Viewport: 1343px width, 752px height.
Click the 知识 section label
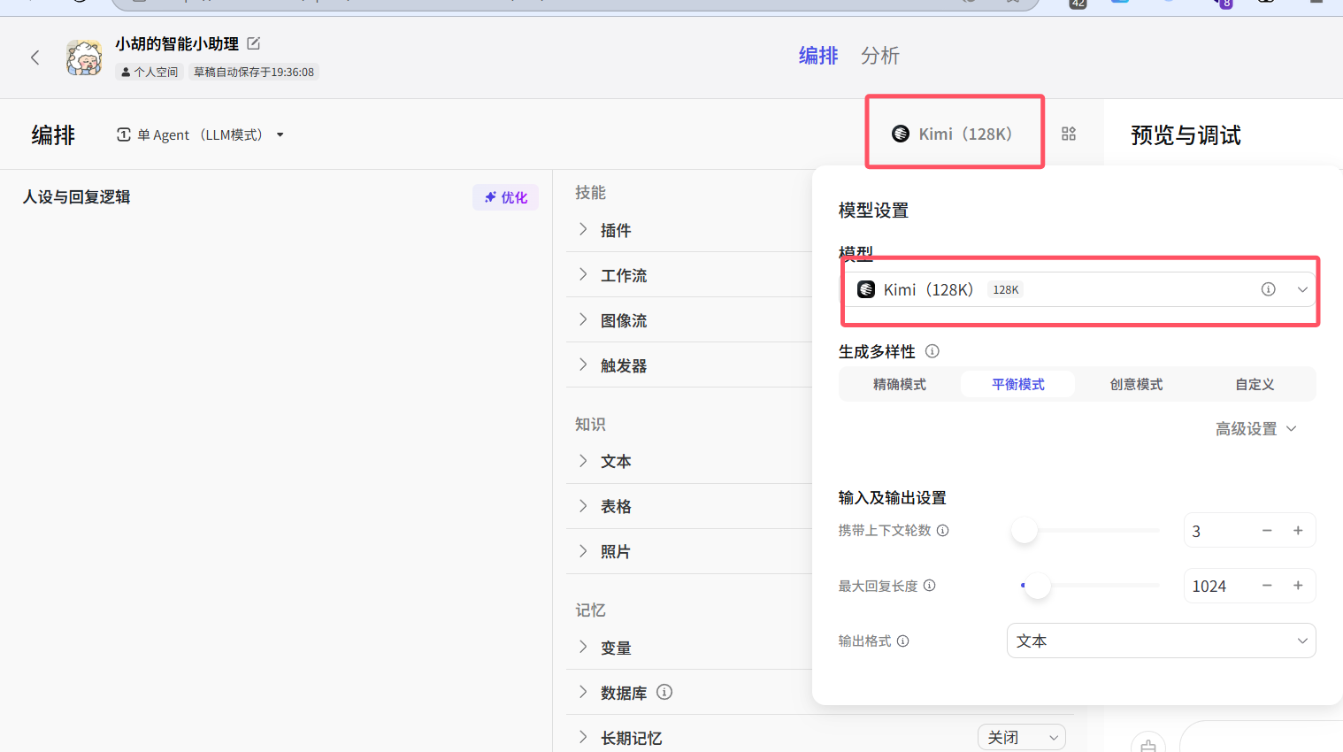(x=590, y=425)
